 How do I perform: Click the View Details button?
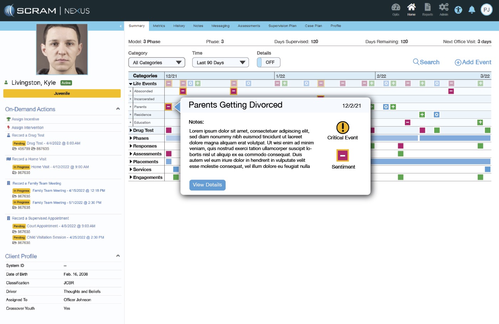coord(207,185)
